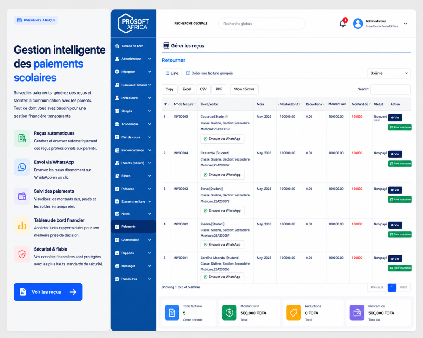This screenshot has height=338, width=423.
Task: Click the Previous pagination button
Action: click(x=377, y=287)
